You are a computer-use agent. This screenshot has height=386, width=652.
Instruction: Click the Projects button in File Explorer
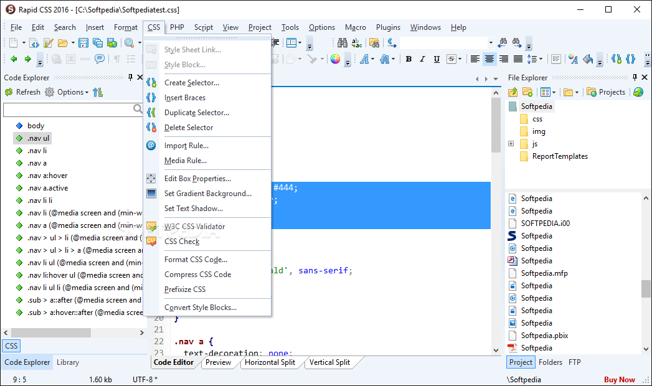[606, 92]
